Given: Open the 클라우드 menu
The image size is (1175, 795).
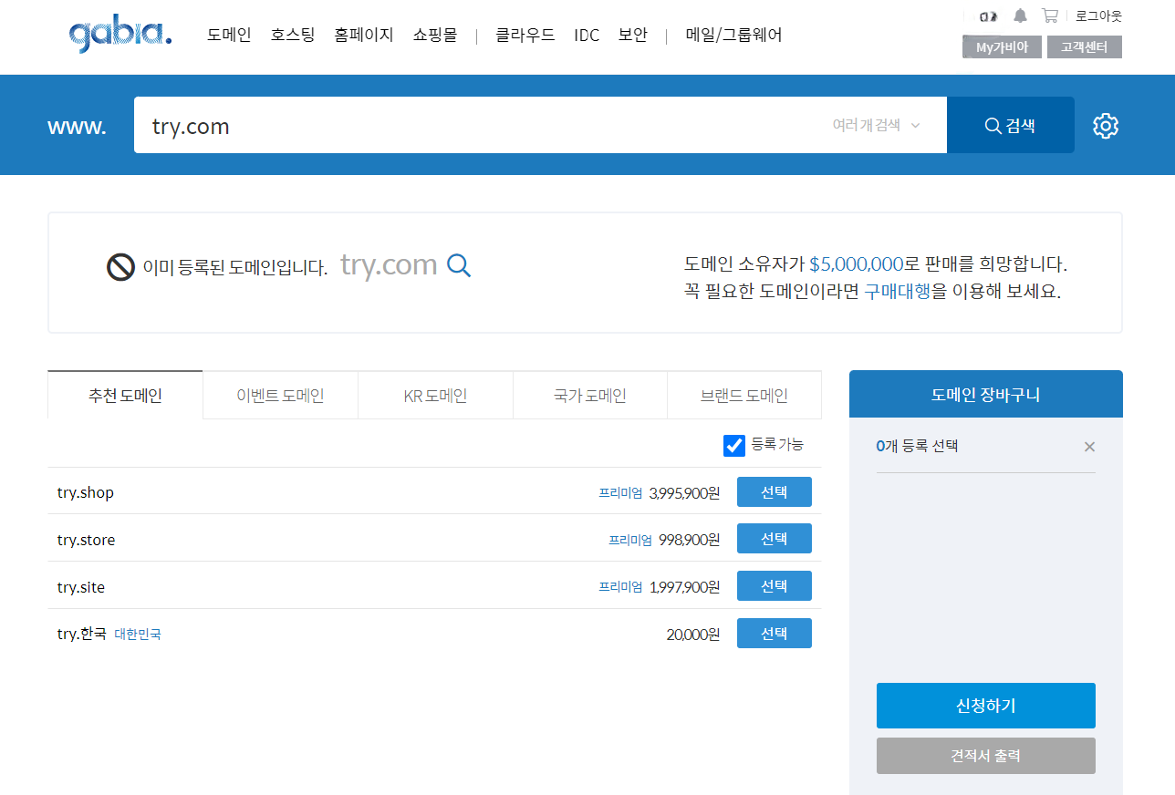Looking at the screenshot, I should pos(525,36).
